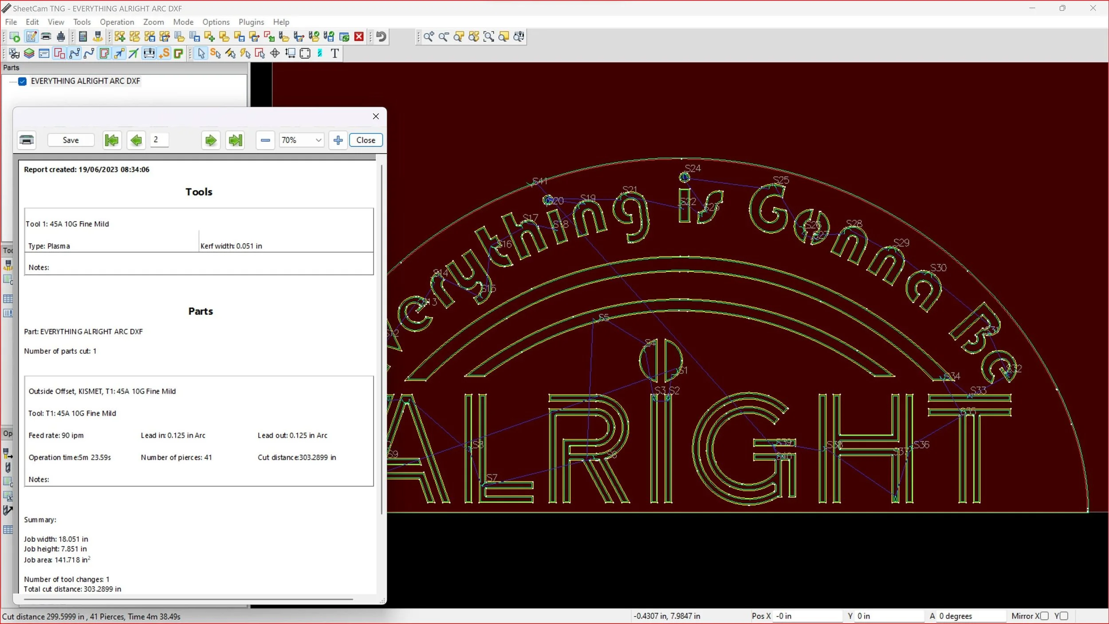Image resolution: width=1109 pixels, height=624 pixels.
Task: Open the Options menu
Action: [216, 22]
